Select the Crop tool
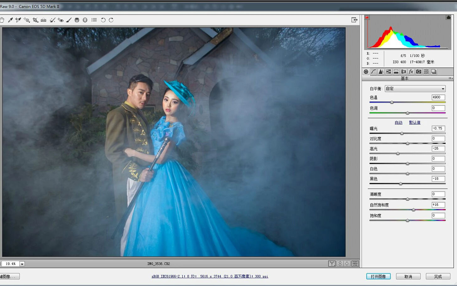The image size is (457, 286). click(x=35, y=20)
